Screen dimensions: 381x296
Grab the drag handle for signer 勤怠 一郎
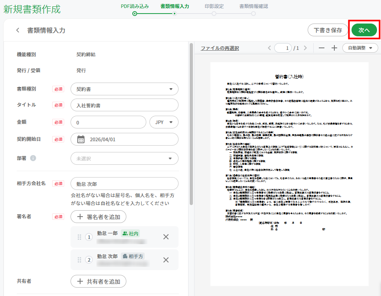[x=79, y=237]
